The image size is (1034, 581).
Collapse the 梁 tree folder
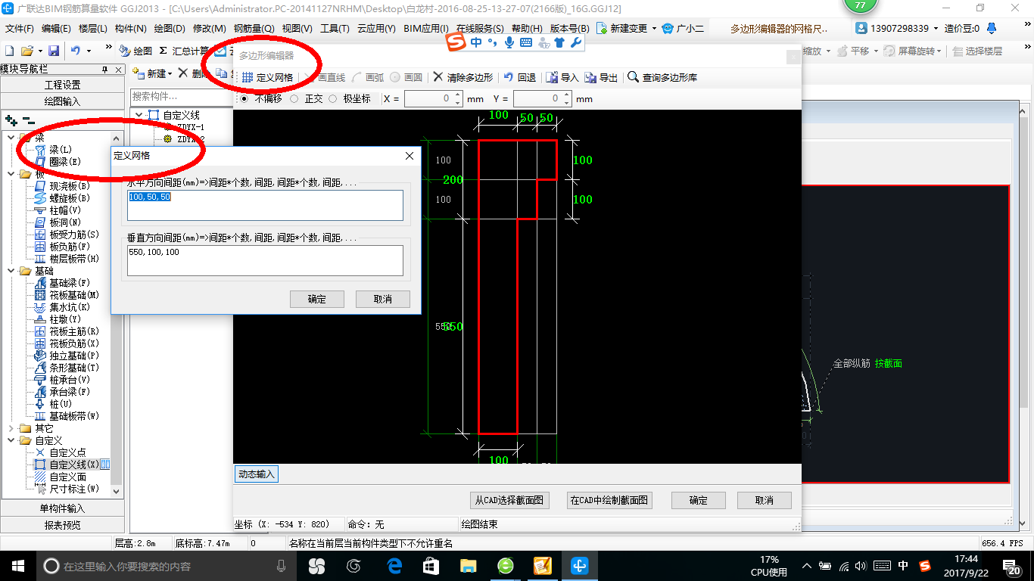coord(11,138)
